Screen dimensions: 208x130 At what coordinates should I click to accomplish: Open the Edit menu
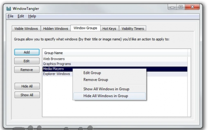[x=21, y=16]
